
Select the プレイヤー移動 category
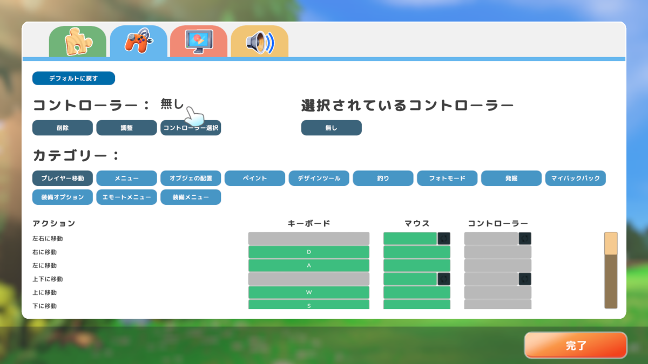[62, 178]
